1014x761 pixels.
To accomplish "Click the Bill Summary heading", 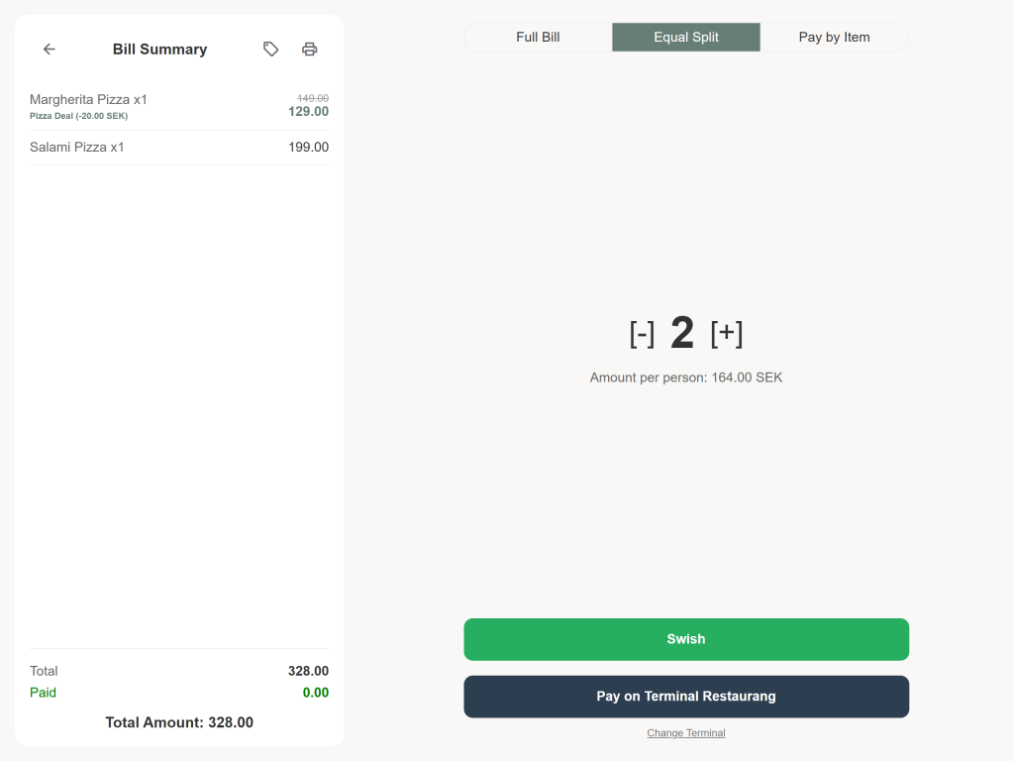I will (x=159, y=50).
